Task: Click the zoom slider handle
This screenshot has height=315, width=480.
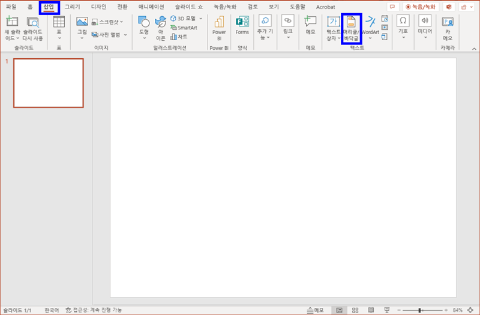Action: [419, 310]
